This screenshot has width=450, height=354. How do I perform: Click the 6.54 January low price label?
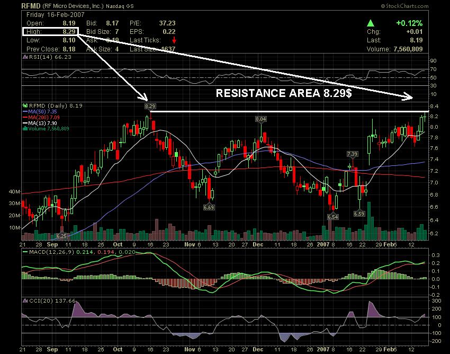click(x=333, y=217)
